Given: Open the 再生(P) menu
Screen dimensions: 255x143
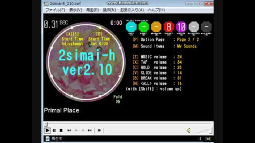Looking at the screenshot, I should 92,10.
